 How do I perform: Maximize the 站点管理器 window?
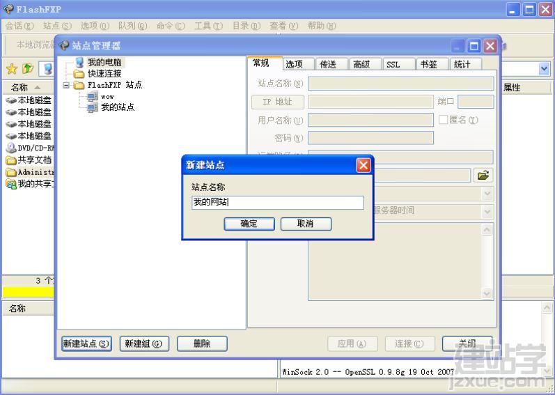(x=474, y=46)
